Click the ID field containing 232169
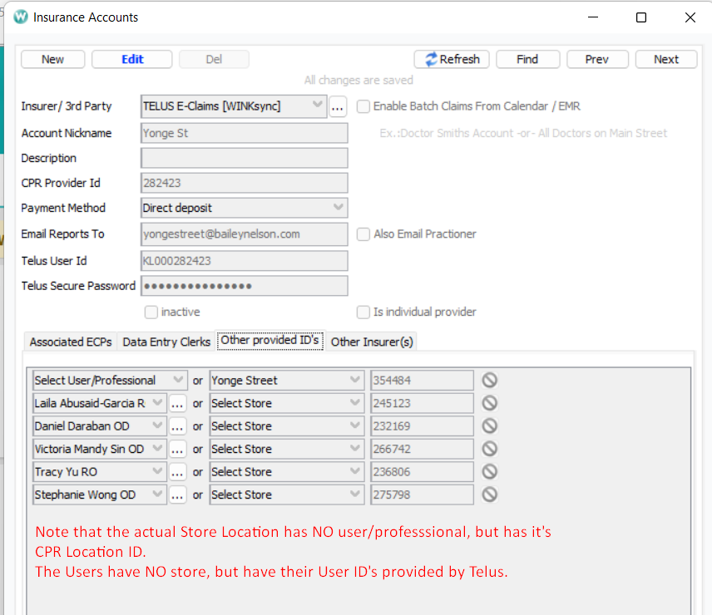 tap(422, 426)
